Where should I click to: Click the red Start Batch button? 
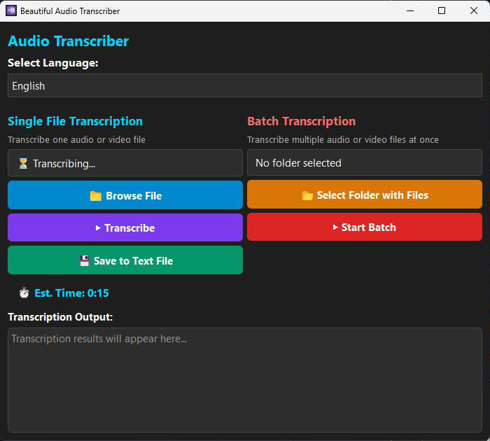point(365,227)
